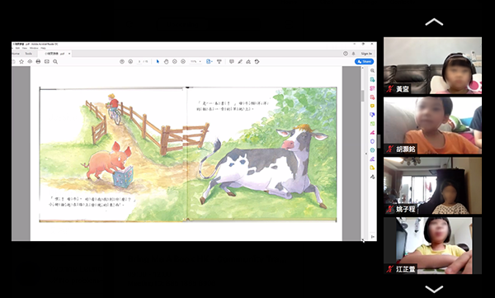This screenshot has width=495, height=298.
Task: Click the star bookmark icon
Action: (x=21, y=62)
